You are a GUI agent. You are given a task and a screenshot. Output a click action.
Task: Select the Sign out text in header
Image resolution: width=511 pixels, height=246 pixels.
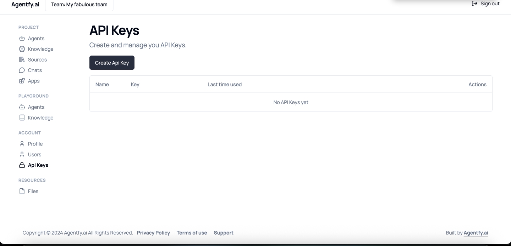[x=490, y=4]
